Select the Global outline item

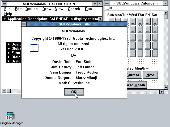[14, 49]
